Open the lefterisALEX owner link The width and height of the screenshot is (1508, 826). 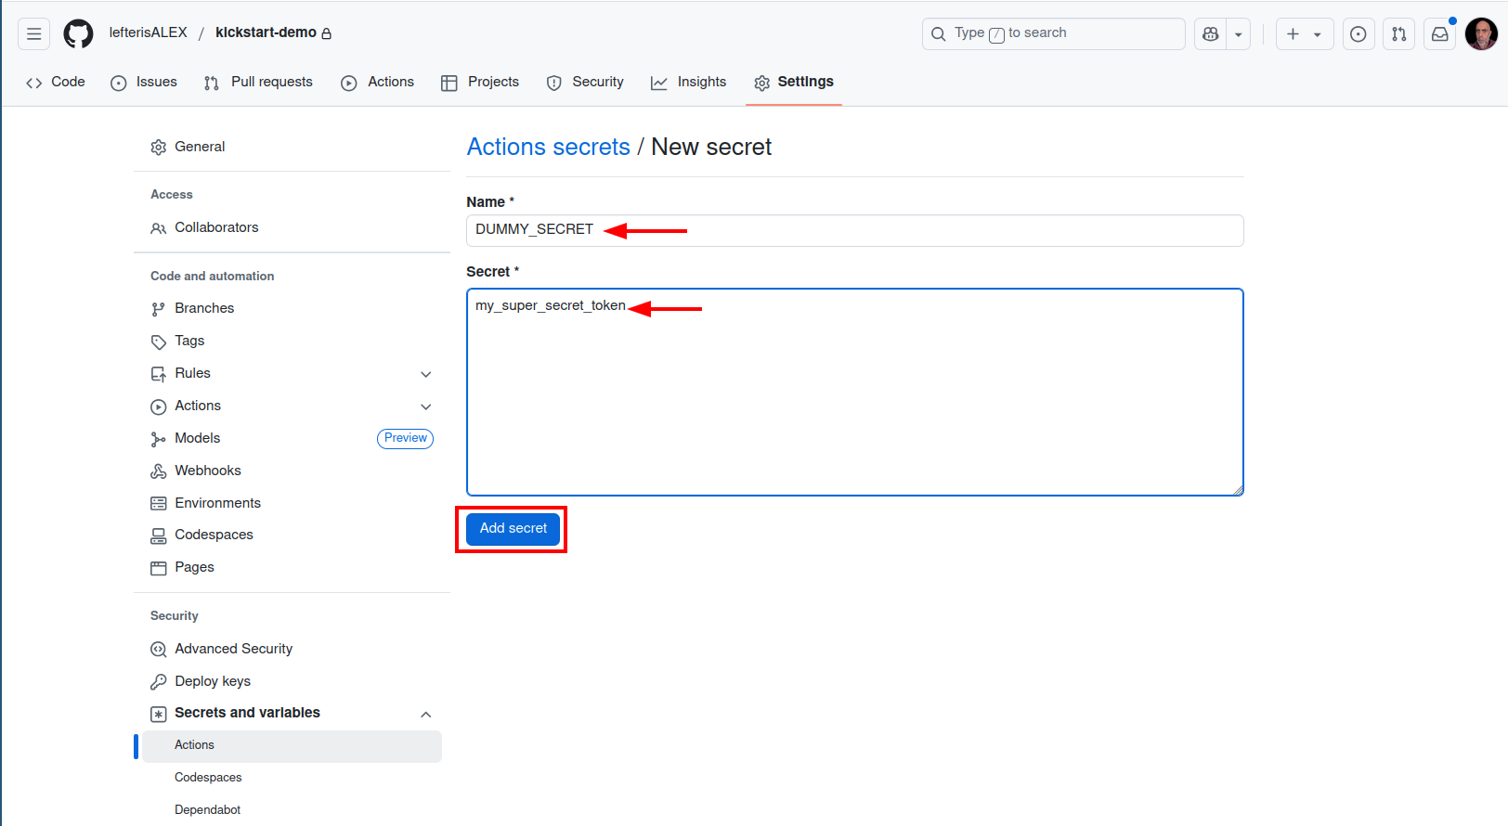click(148, 32)
